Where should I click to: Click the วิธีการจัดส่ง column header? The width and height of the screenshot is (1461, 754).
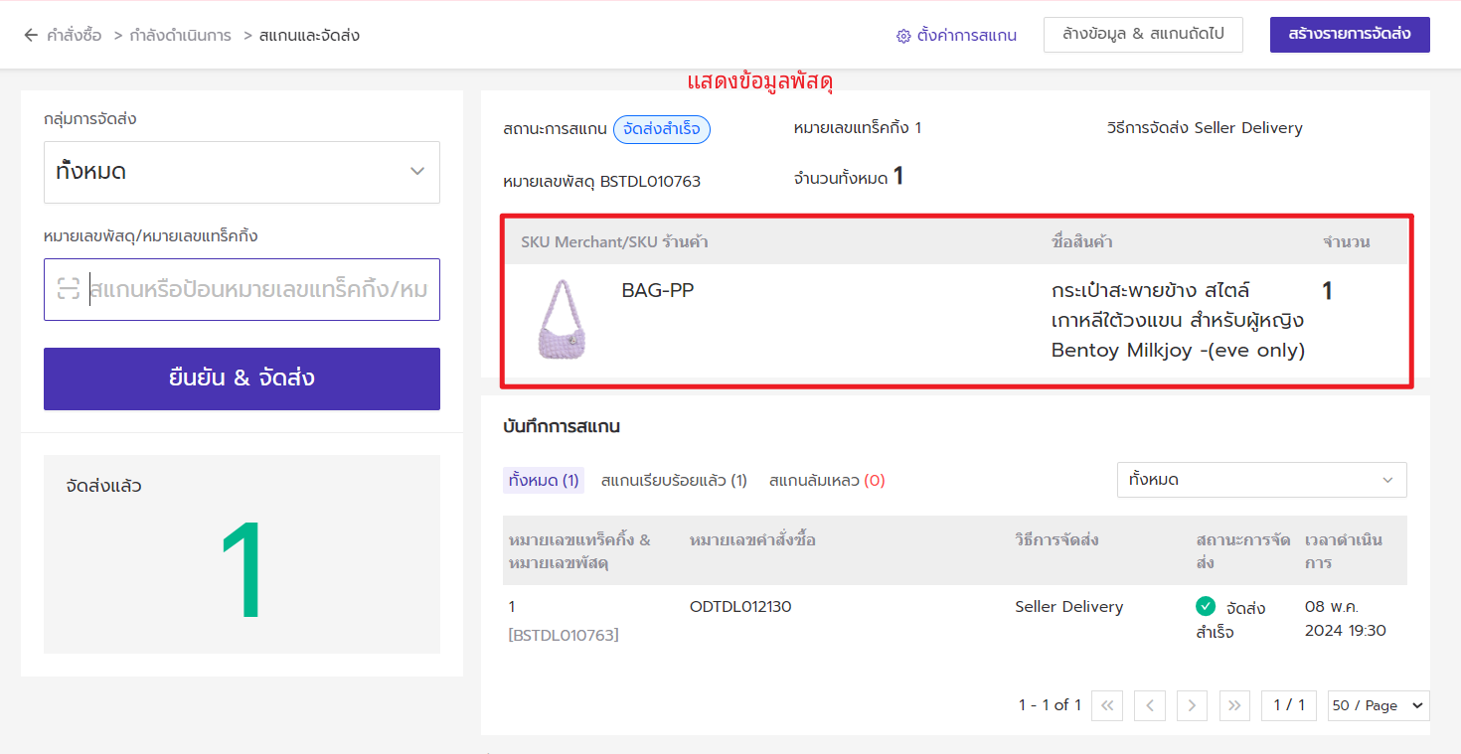pyautogui.click(x=1056, y=540)
